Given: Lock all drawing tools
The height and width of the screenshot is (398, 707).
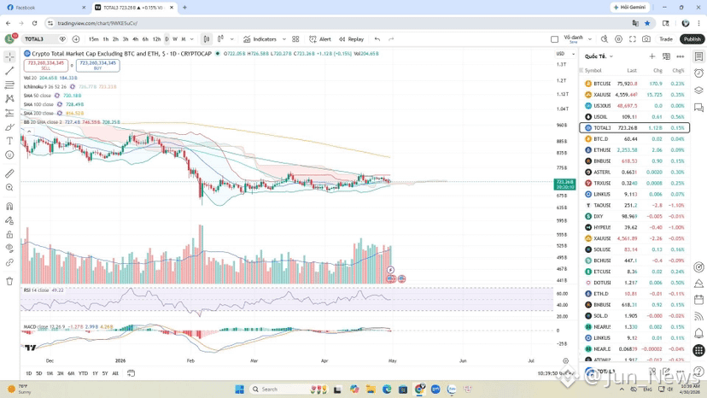Looking at the screenshot, I should click(x=9, y=235).
